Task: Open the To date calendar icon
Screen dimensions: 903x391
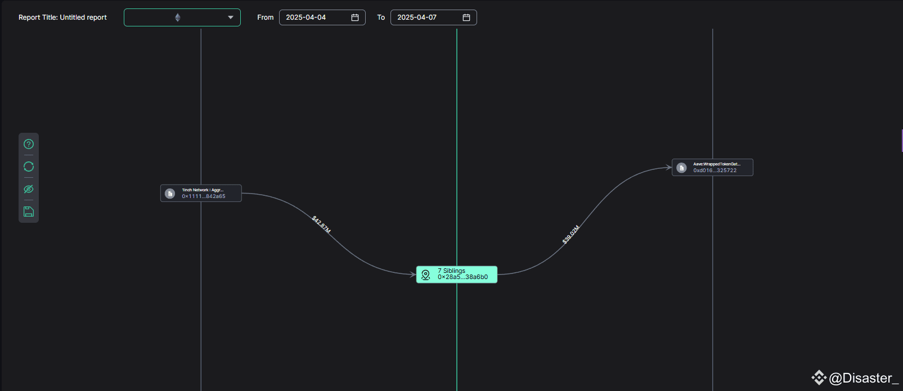Action: pos(466,17)
